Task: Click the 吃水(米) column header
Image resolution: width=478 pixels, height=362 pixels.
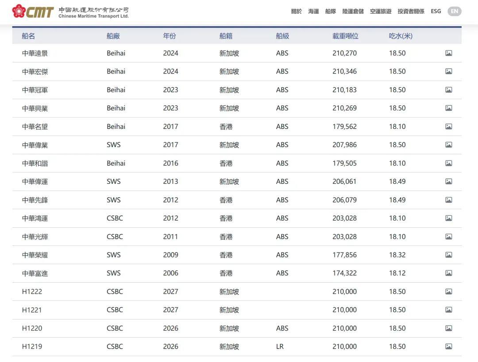Action: point(401,36)
